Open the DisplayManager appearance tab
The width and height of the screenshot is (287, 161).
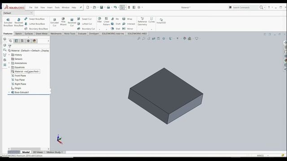[34, 41]
